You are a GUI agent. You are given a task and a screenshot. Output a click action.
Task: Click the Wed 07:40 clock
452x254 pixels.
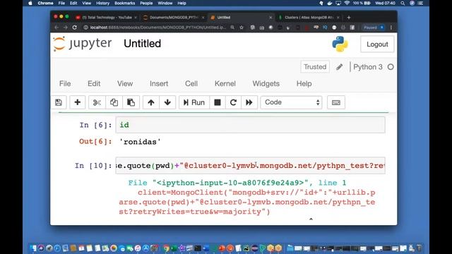coord(386,3)
